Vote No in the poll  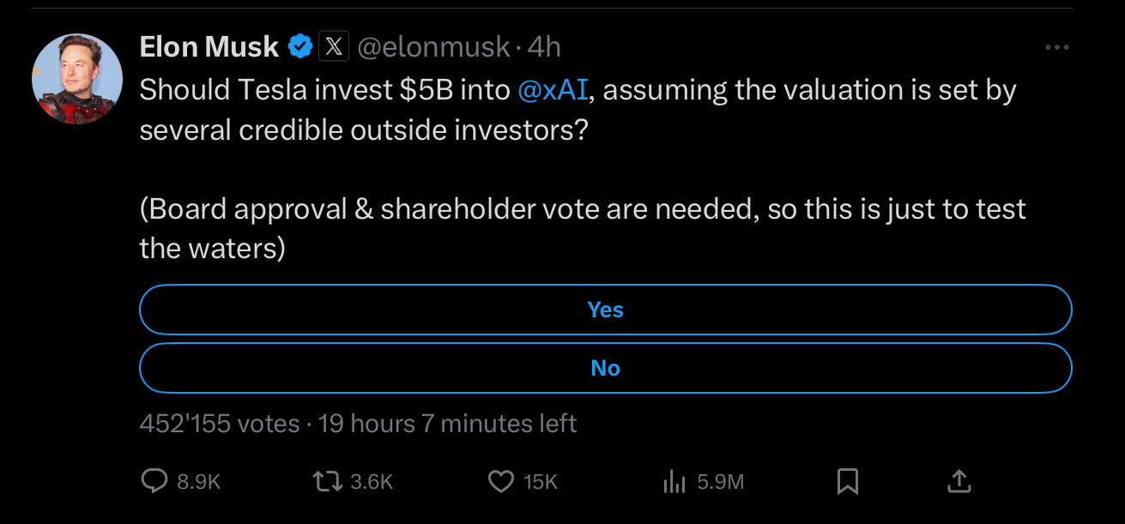[605, 368]
